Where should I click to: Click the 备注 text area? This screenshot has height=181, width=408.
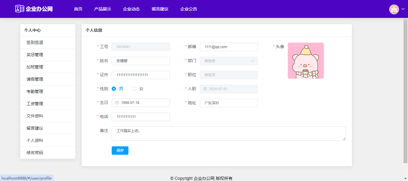pos(228,134)
